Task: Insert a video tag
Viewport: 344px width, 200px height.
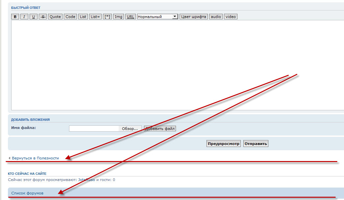Action: (x=231, y=17)
